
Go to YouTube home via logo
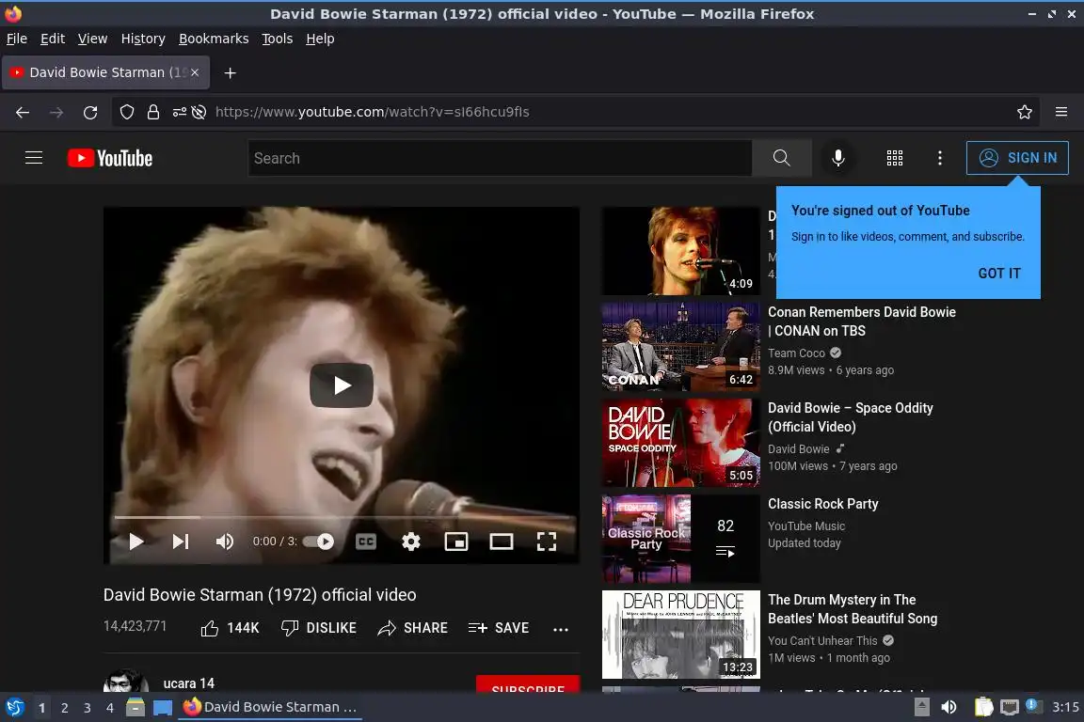tap(110, 158)
